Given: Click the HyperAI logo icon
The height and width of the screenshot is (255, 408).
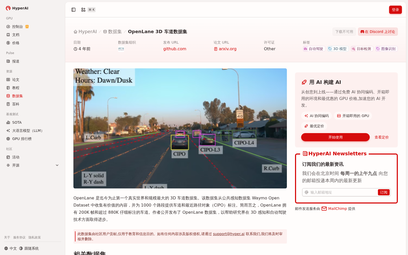Looking at the screenshot, I should [8, 8].
